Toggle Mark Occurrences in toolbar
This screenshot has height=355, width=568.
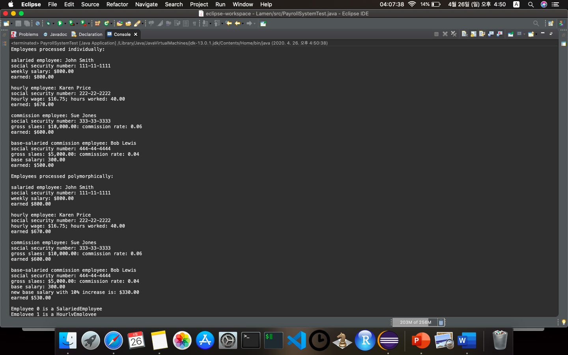pyautogui.click(x=160, y=23)
